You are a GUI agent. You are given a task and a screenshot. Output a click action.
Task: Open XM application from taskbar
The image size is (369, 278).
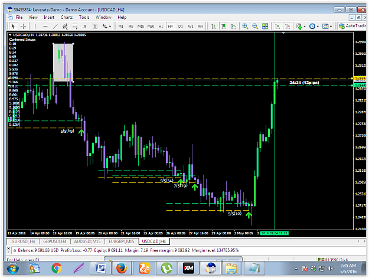click(x=188, y=269)
